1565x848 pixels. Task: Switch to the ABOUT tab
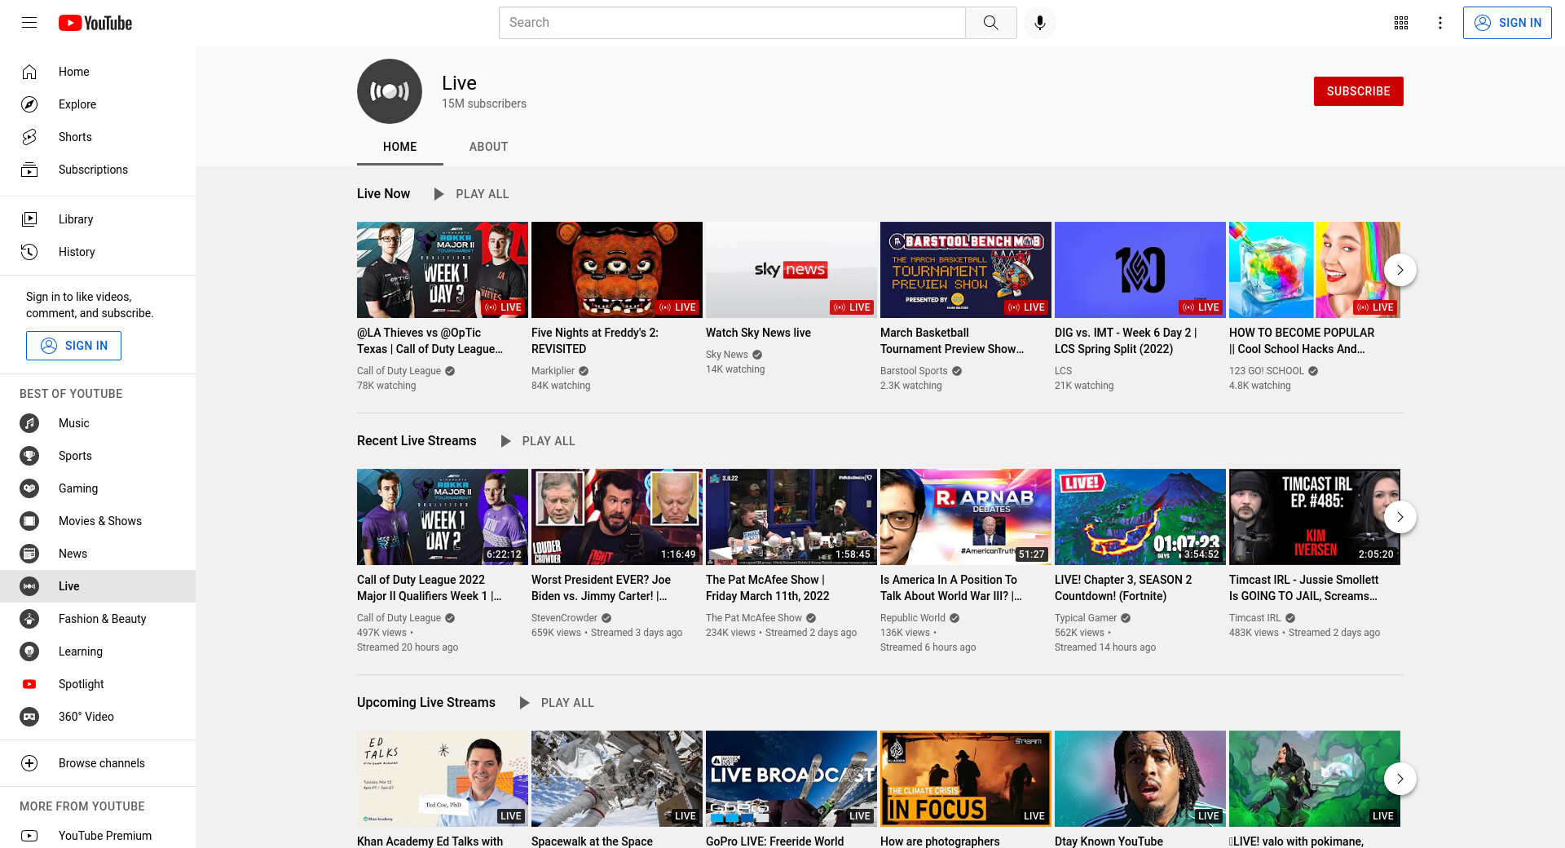[488, 147]
